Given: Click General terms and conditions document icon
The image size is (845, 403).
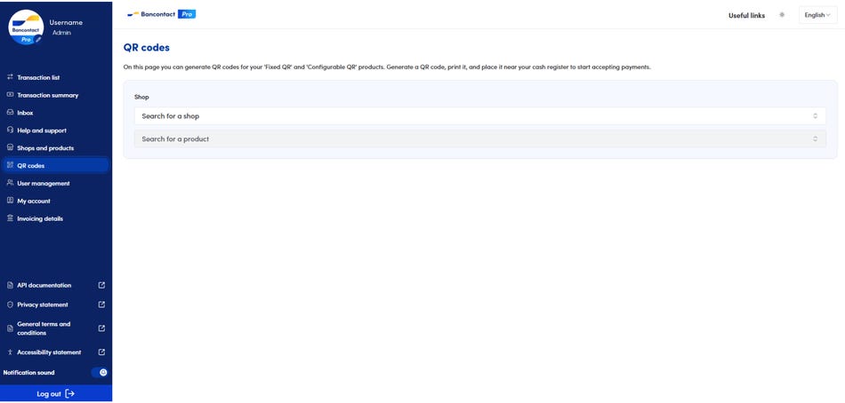Looking at the screenshot, I should tap(10, 328).
